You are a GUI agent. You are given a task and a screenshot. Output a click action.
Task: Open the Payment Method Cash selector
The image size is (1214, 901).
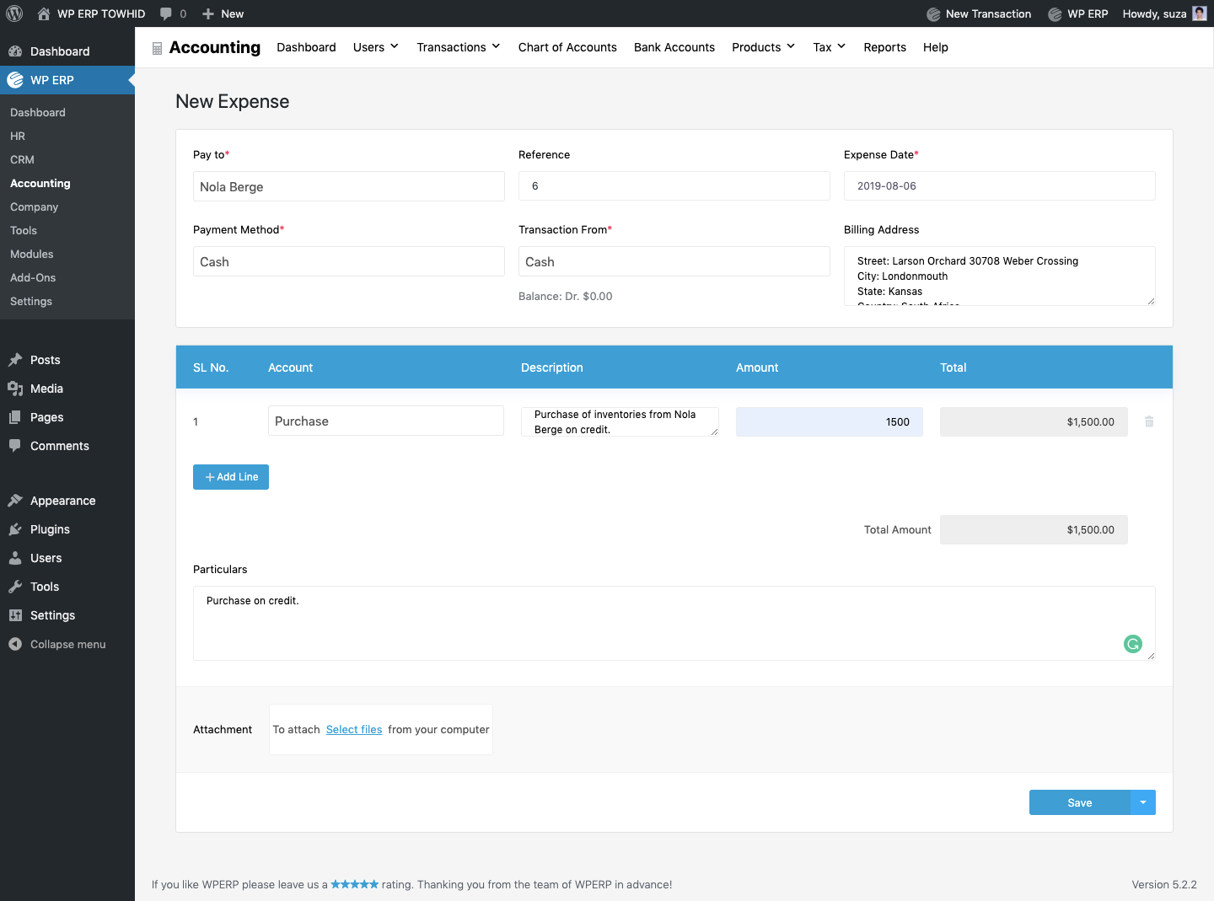349,261
